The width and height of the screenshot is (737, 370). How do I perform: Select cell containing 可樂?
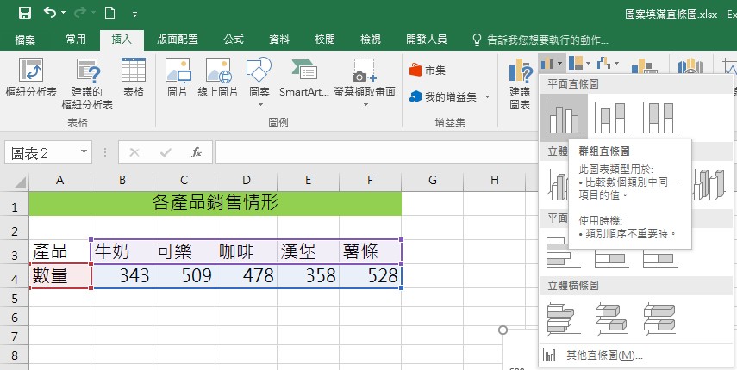coord(184,252)
